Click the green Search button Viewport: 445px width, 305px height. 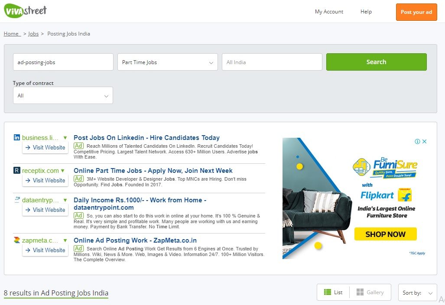pos(376,62)
